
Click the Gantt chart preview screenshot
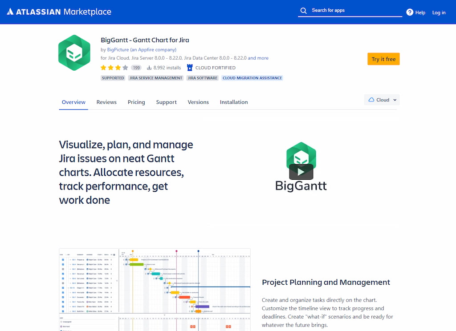point(155,289)
